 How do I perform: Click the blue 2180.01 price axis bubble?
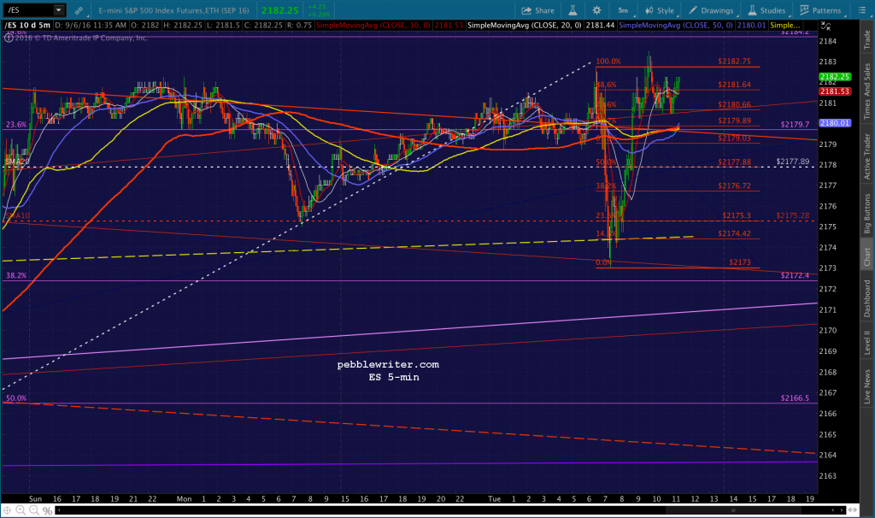tap(835, 123)
